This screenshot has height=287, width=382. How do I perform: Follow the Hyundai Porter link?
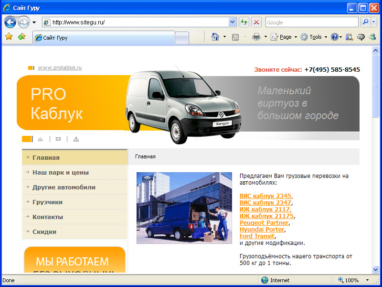pos(262,230)
